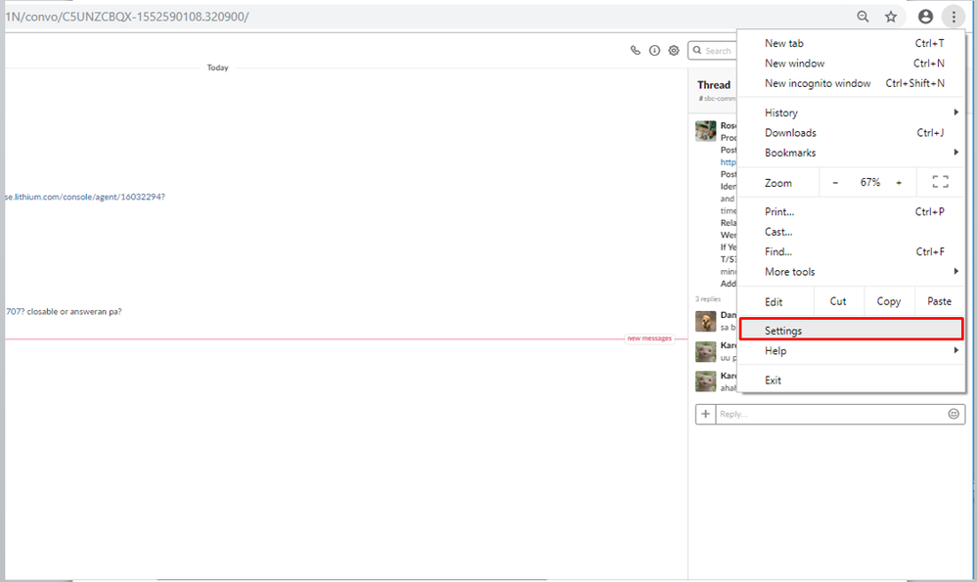Click Cut in the Edit row

pos(838,301)
